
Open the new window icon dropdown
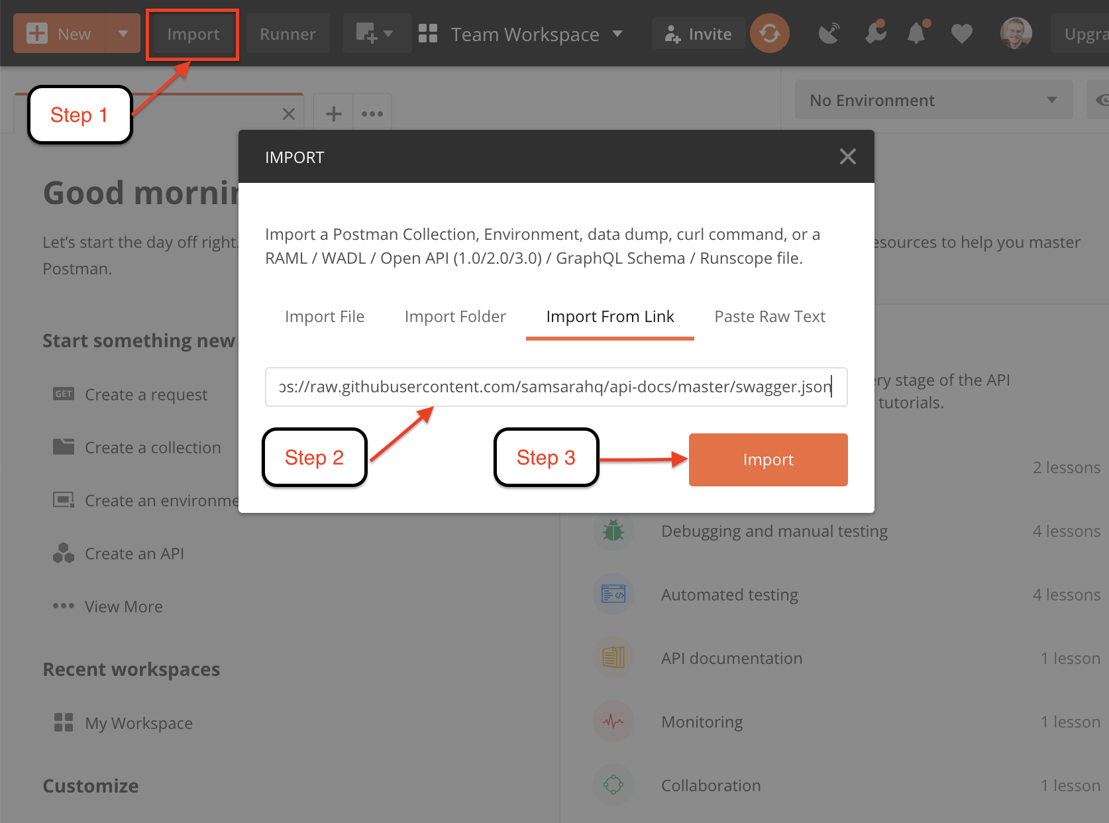pyautogui.click(x=376, y=34)
